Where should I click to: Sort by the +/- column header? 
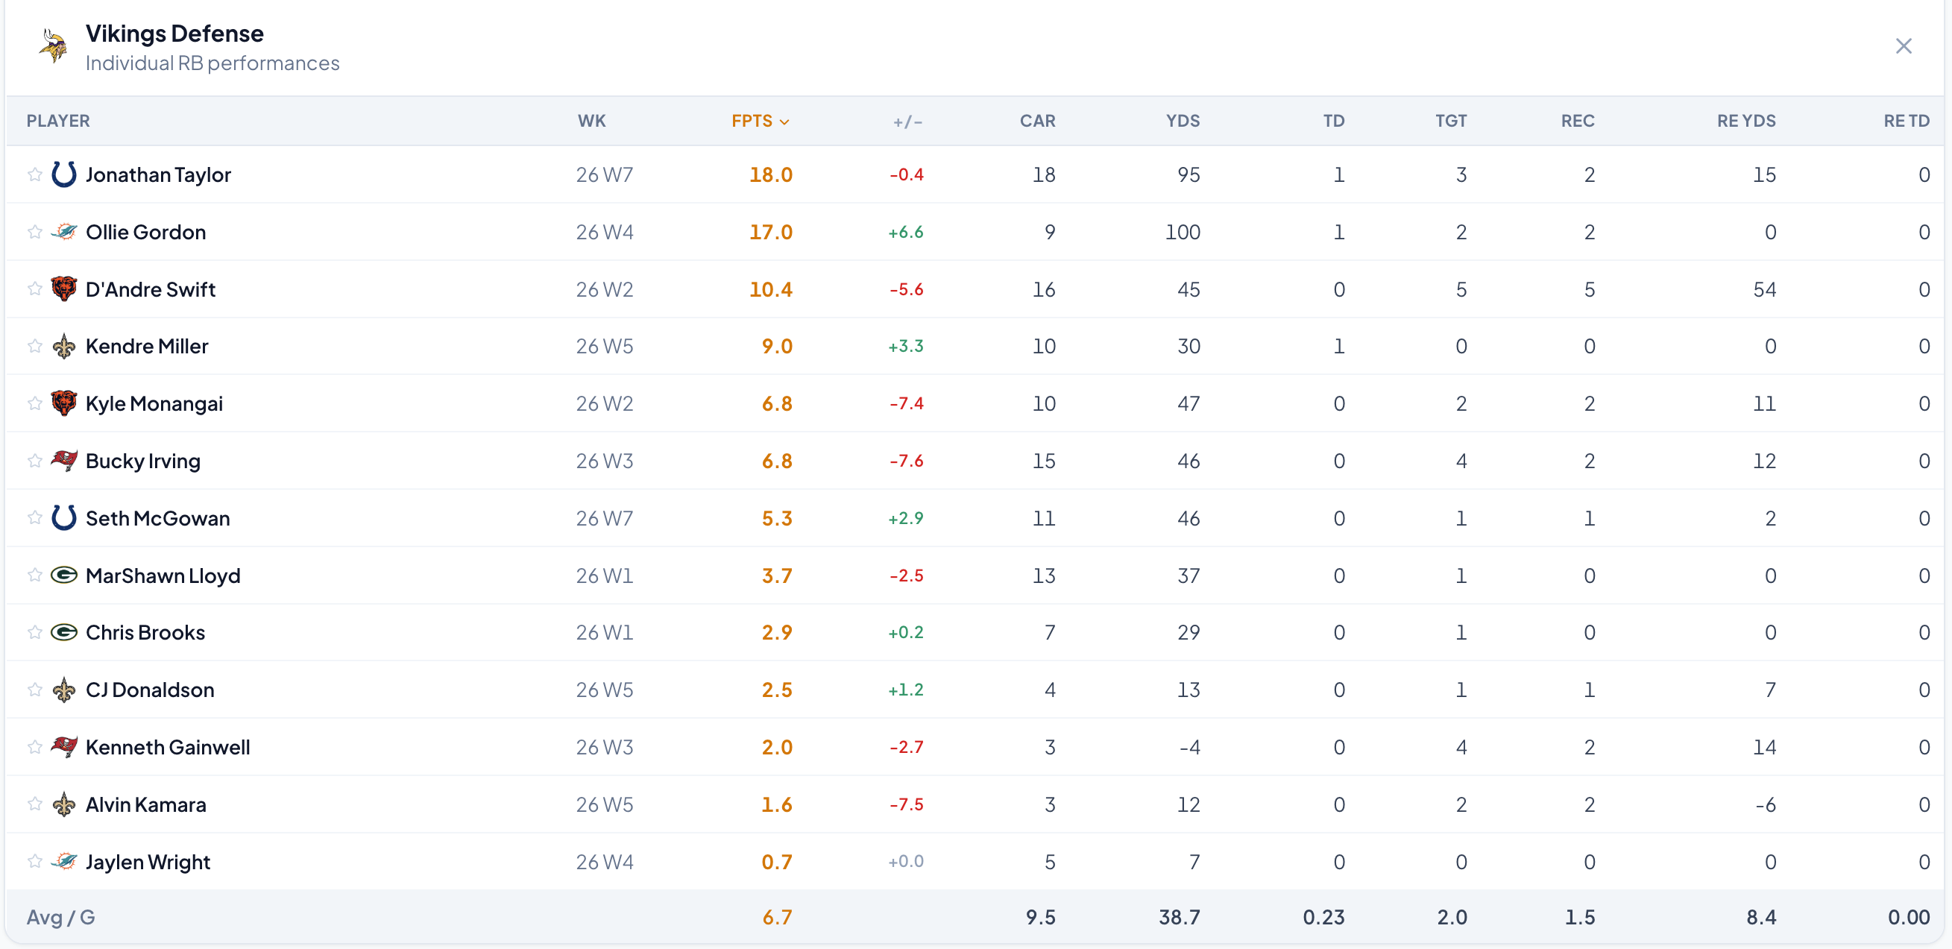[x=907, y=122]
